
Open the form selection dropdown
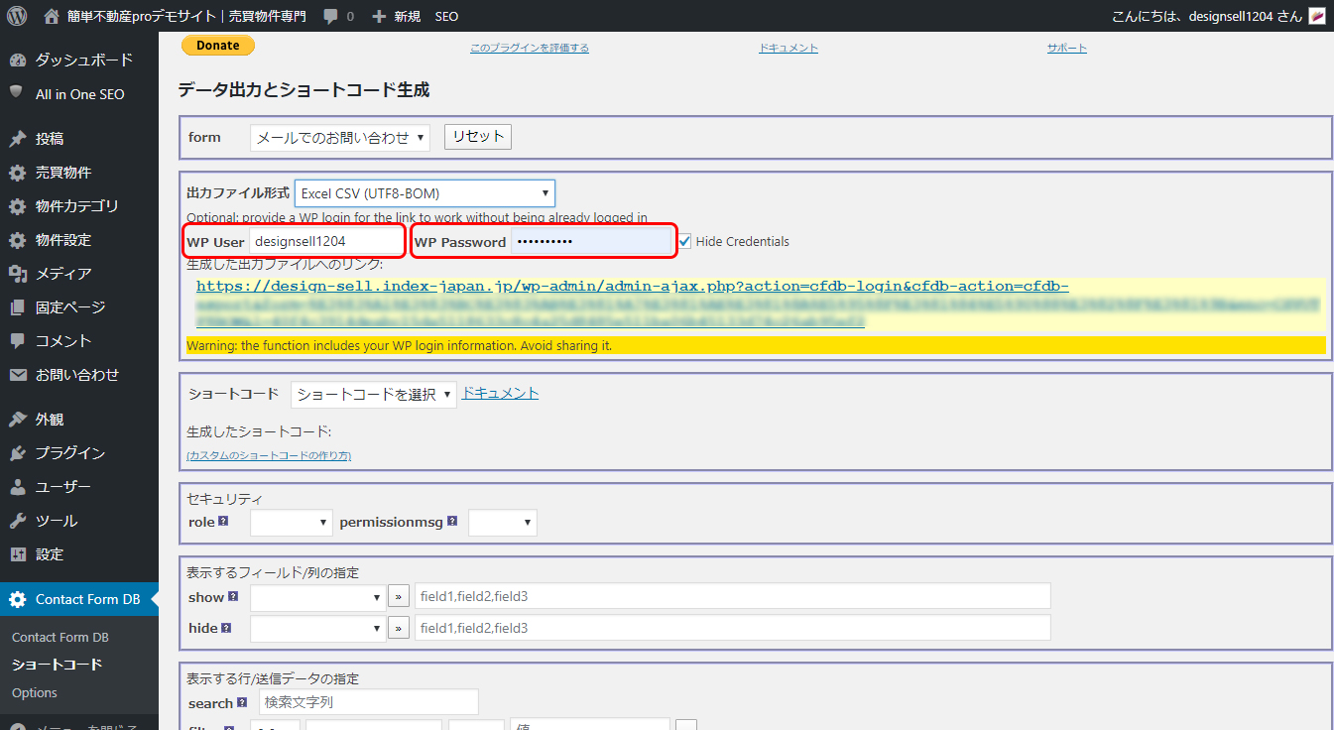339,138
